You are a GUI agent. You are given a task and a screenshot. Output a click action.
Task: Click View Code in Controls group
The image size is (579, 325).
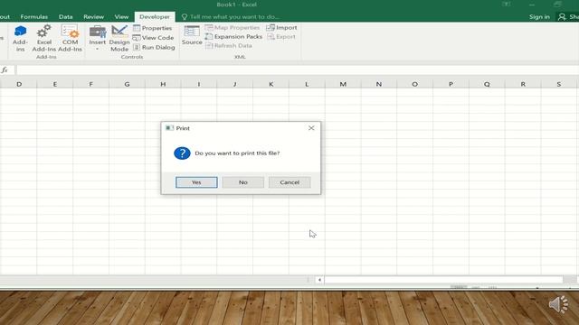(153, 38)
